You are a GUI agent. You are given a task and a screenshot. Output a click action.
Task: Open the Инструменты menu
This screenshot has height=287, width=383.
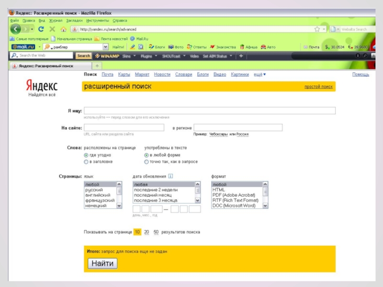point(98,21)
